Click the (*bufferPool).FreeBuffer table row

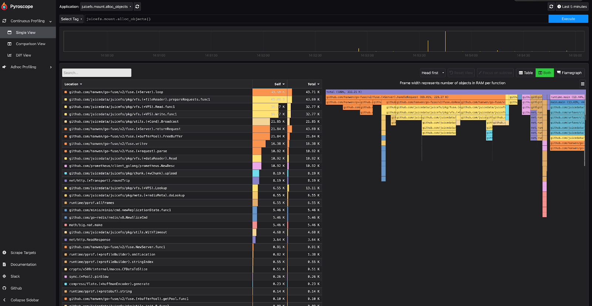pos(192,136)
